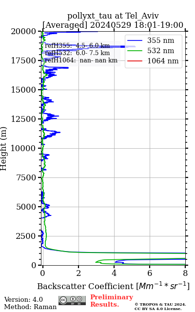Click the 532 nm legend label
Image resolution: width=195 pixels, height=312 pixels.
160,51
